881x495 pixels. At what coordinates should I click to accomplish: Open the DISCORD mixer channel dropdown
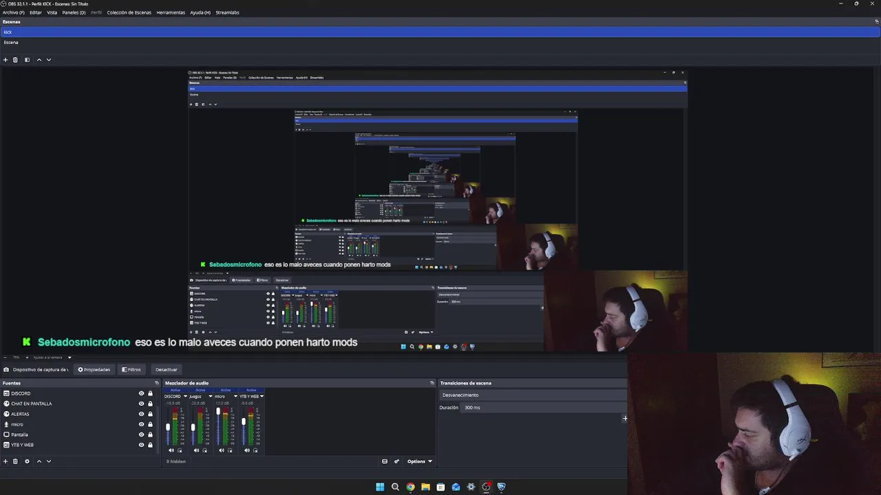(x=185, y=396)
